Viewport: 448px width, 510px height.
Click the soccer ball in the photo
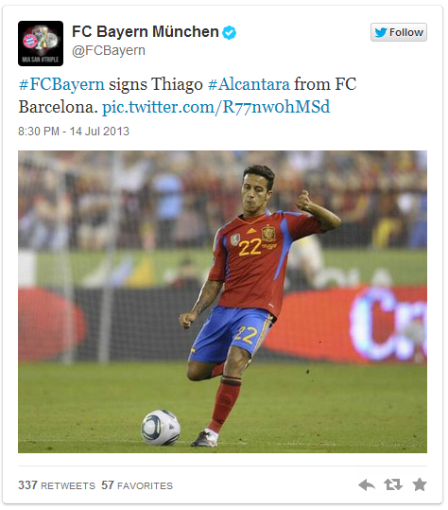161,427
